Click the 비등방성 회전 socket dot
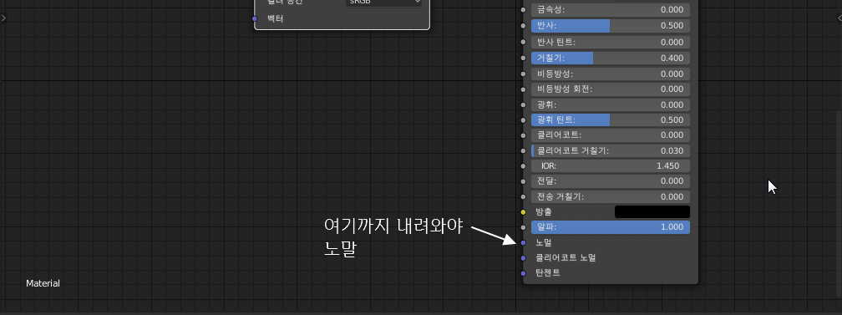Image resolution: width=842 pixels, height=315 pixels. 524,89
